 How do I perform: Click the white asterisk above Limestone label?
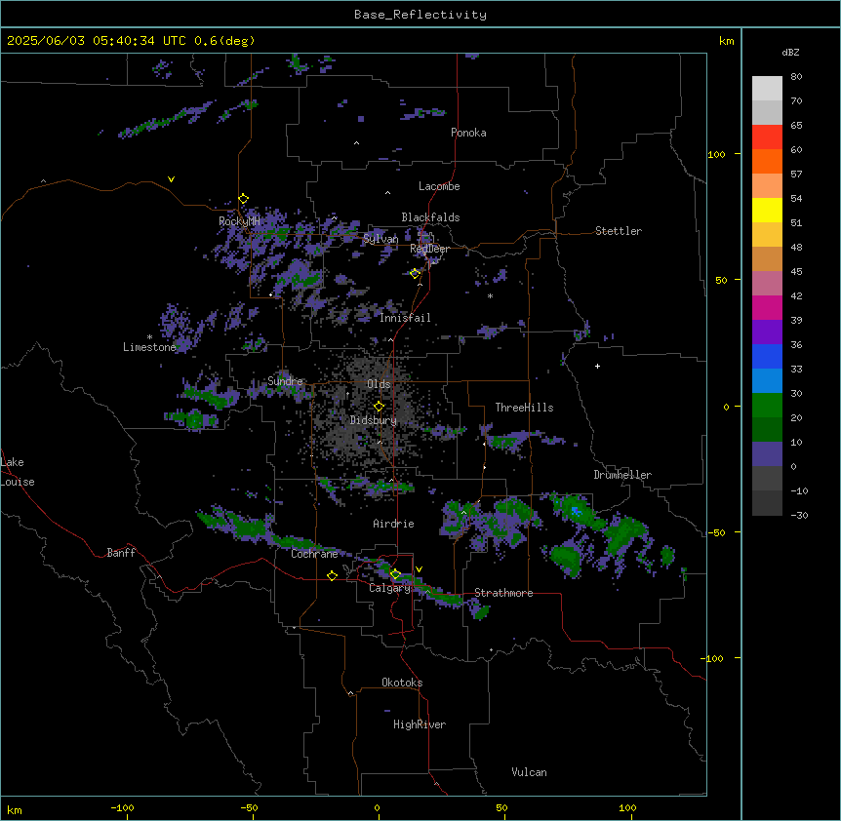pos(149,337)
